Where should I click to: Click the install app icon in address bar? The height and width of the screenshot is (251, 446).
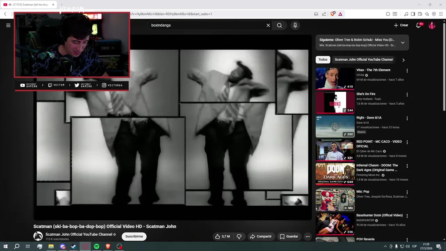click(x=316, y=14)
